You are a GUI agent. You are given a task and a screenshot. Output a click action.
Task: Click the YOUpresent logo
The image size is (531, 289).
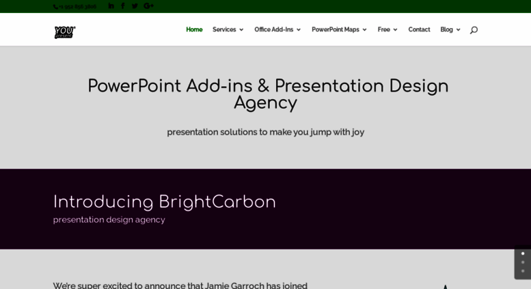click(x=65, y=32)
